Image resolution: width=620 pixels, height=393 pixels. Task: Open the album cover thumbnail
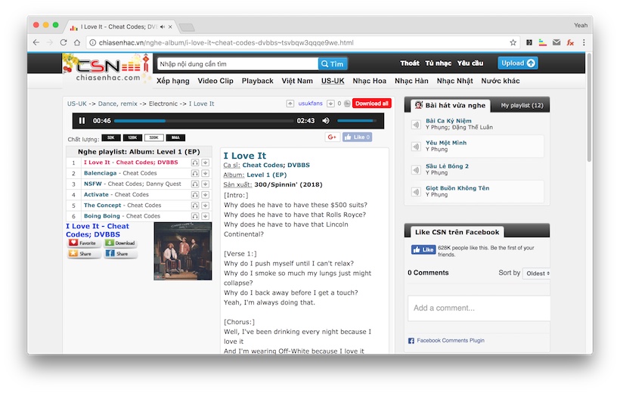tap(183, 251)
